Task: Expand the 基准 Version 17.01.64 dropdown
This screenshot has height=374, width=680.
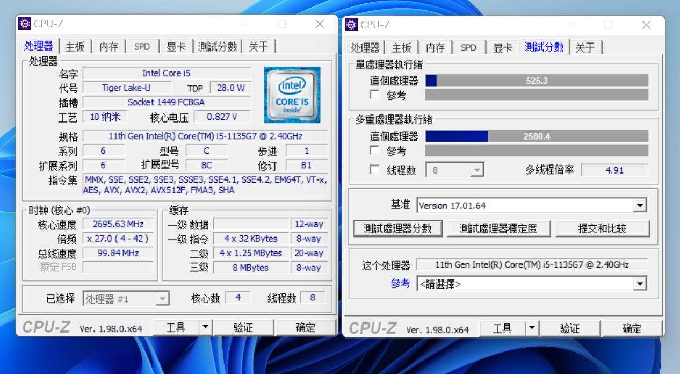Action: pyautogui.click(x=639, y=205)
